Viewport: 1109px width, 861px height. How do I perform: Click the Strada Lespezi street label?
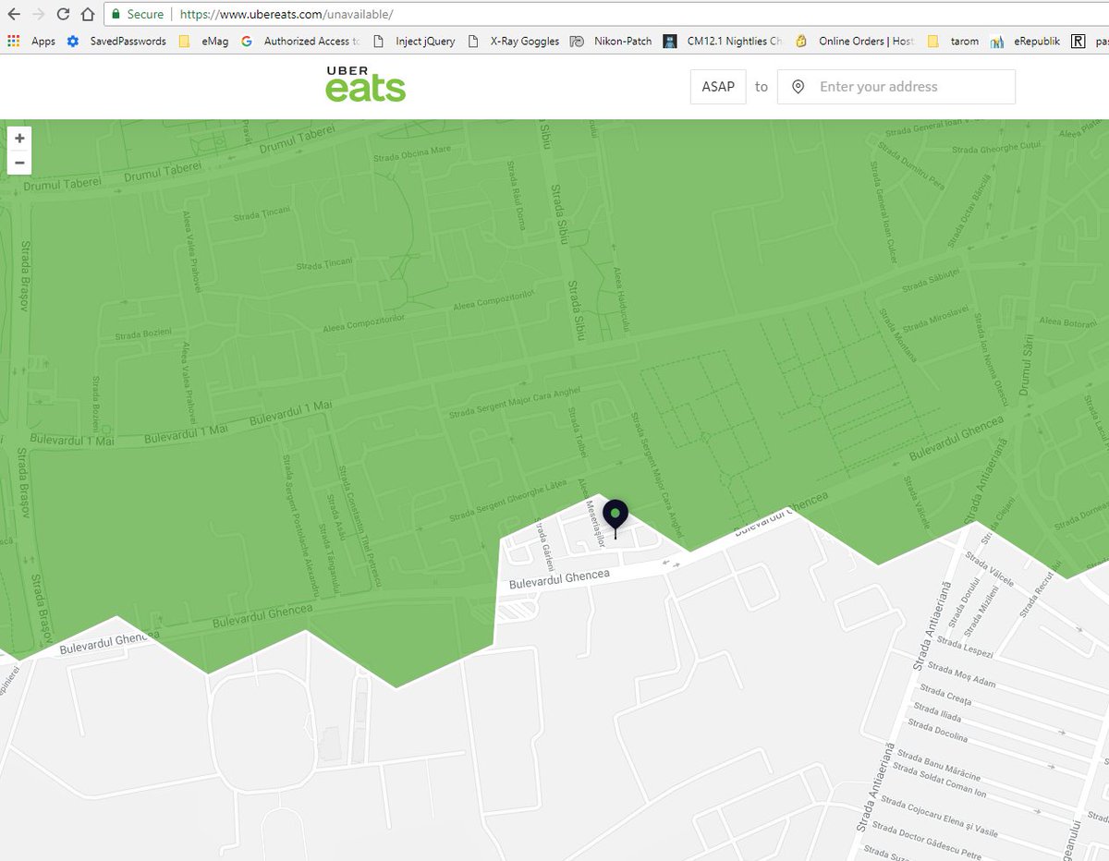click(965, 647)
